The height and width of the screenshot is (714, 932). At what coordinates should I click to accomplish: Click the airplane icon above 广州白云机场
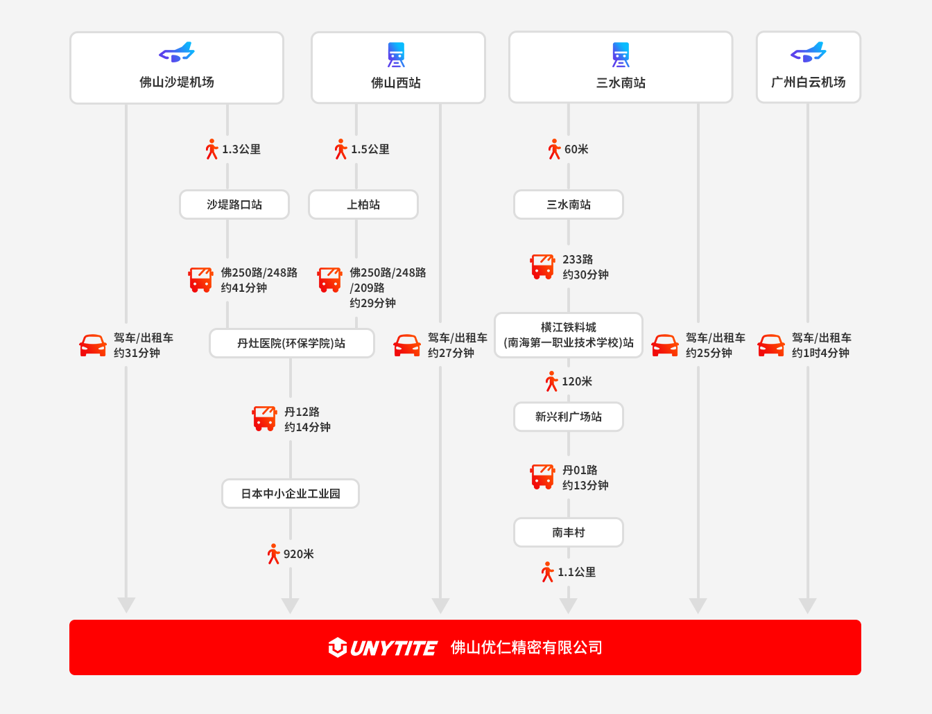[x=808, y=53]
